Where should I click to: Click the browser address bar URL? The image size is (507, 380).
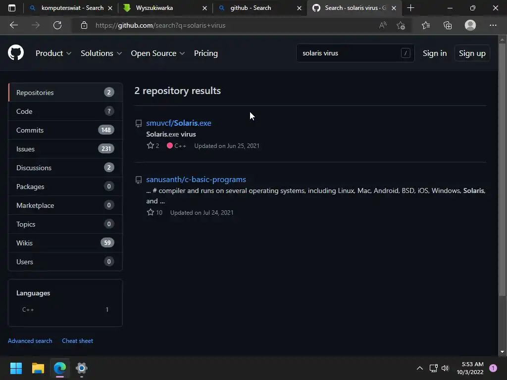tap(160, 25)
